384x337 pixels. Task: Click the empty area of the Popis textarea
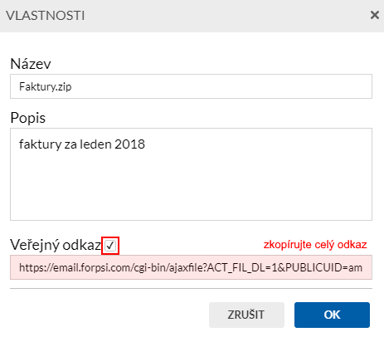click(191, 183)
